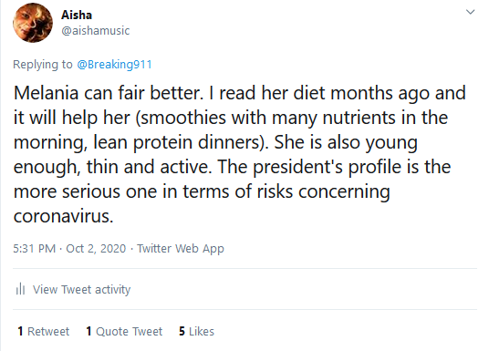View the 1 Quote Tweet list
This screenshot has height=351, width=489.
pos(124,331)
